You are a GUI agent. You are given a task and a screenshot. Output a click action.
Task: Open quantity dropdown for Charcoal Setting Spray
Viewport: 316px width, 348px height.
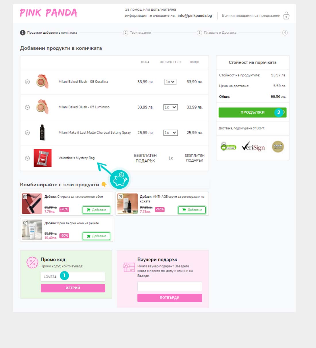pyautogui.click(x=171, y=133)
